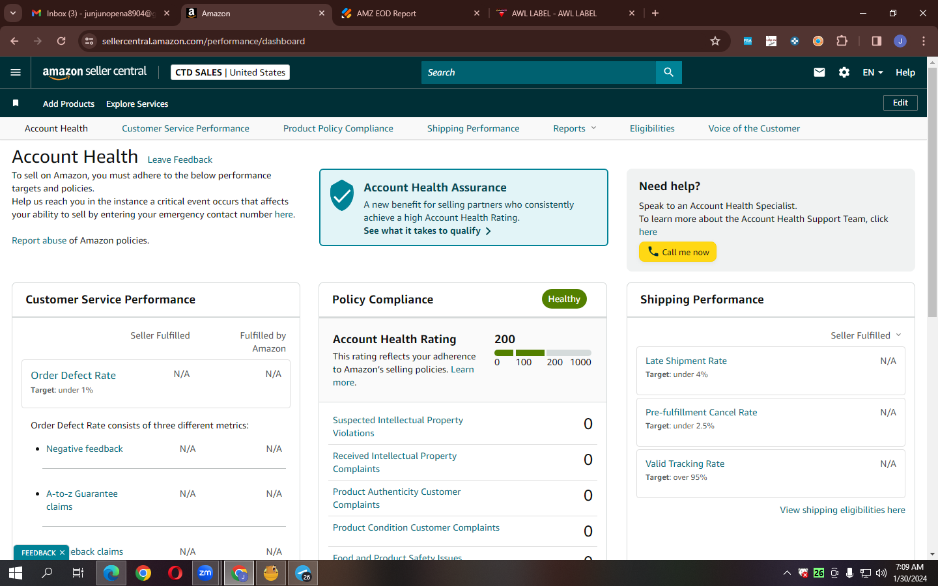
Task: Open the FBA extension icon
Action: coord(747,41)
